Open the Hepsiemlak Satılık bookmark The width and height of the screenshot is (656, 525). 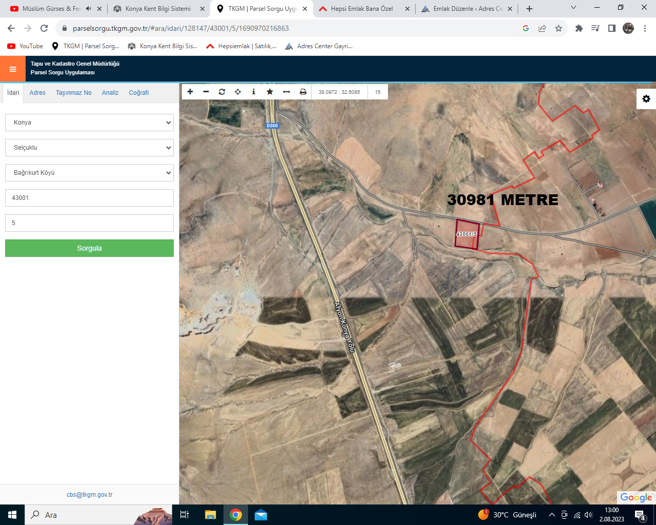(x=241, y=46)
